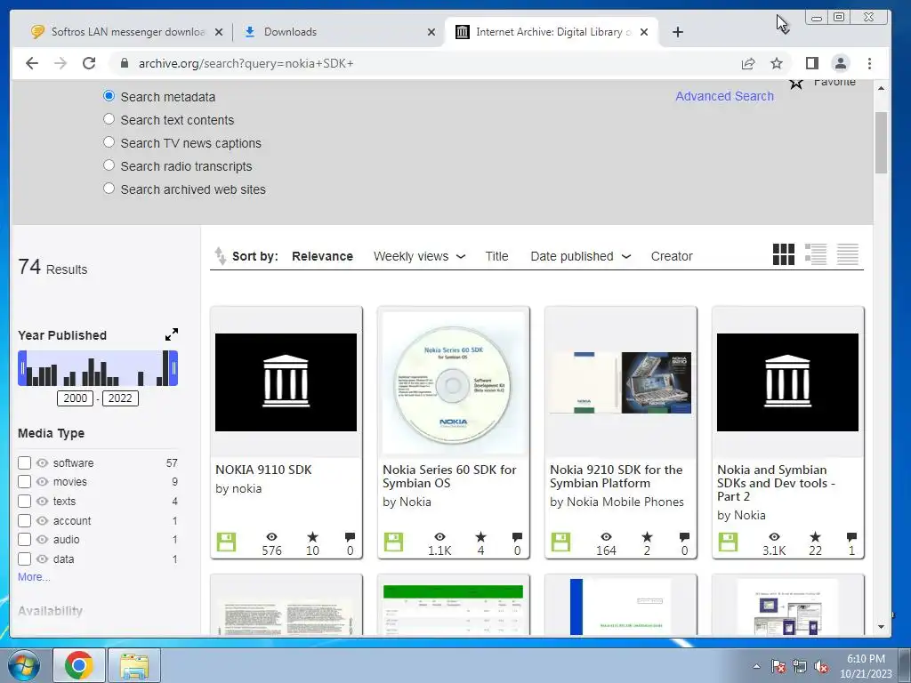Image resolution: width=911 pixels, height=683 pixels.
Task: Check the data media type box
Action: click(x=24, y=559)
